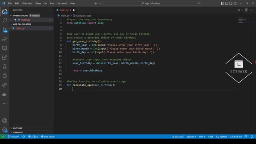Open the Go menu

coord(45,3)
